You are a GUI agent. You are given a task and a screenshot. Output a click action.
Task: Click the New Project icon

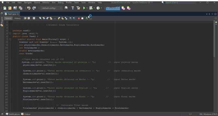point(10,8)
